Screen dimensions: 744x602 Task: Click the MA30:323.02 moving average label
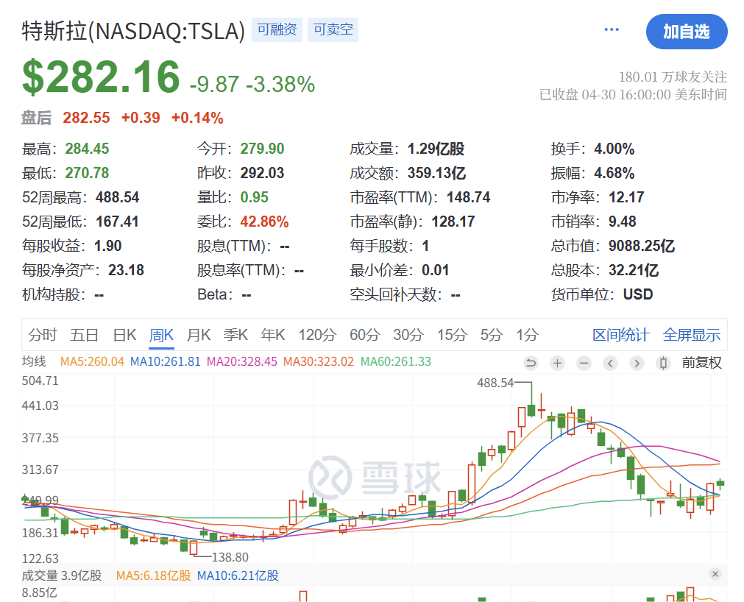(x=319, y=361)
